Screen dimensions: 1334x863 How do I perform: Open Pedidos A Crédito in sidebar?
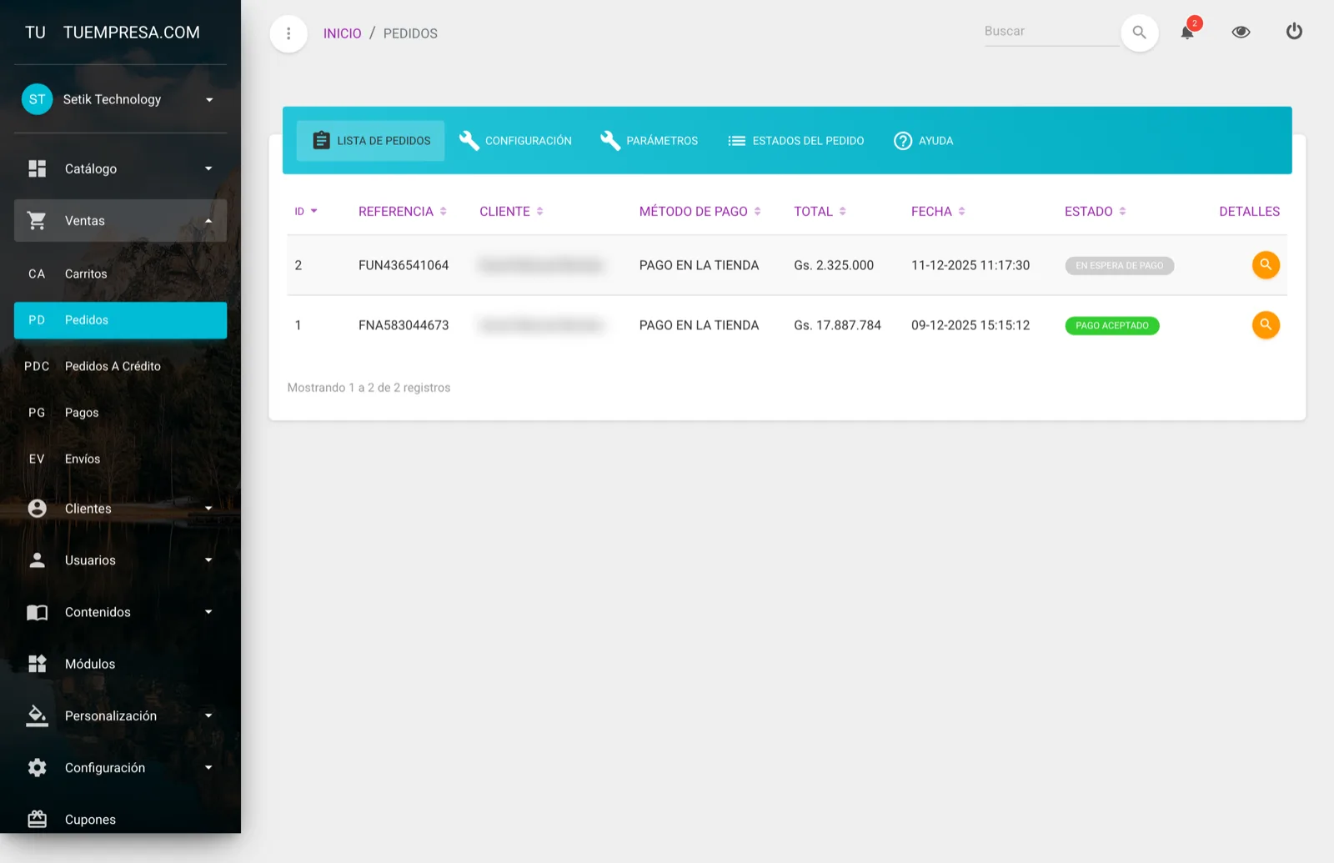coord(120,366)
